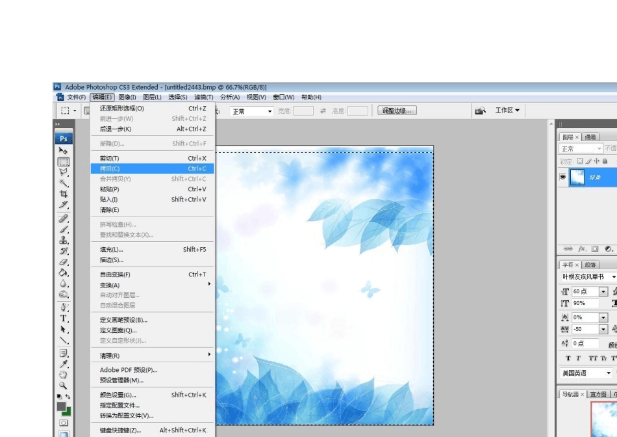Switch to the 通道 tab
Image resolution: width=617 pixels, height=437 pixels.
590,137
